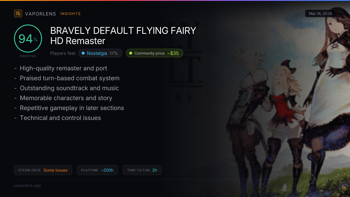Select the Nostalgia 17% pill
The image size is (350, 197).
pyautogui.click(x=100, y=53)
